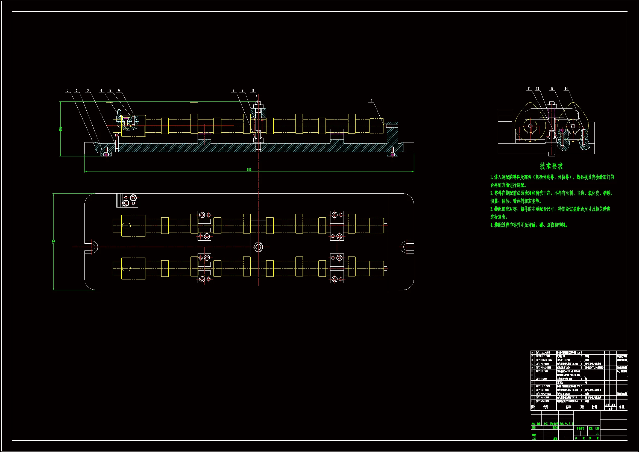The height and width of the screenshot is (452, 639).
Task: Select the small bracket block at plan top-left
Action: point(127,200)
